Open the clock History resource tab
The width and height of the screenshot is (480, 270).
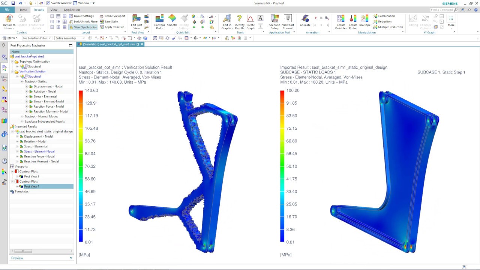[x=4, y=161]
